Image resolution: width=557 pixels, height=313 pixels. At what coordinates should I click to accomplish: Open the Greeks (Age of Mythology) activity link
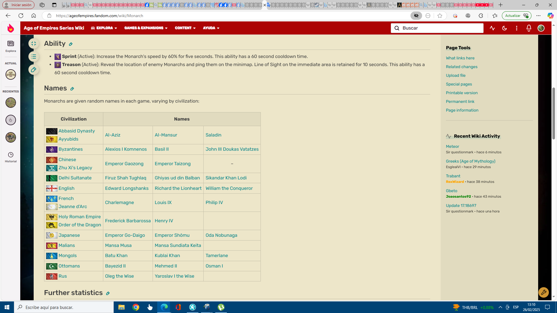point(471,161)
